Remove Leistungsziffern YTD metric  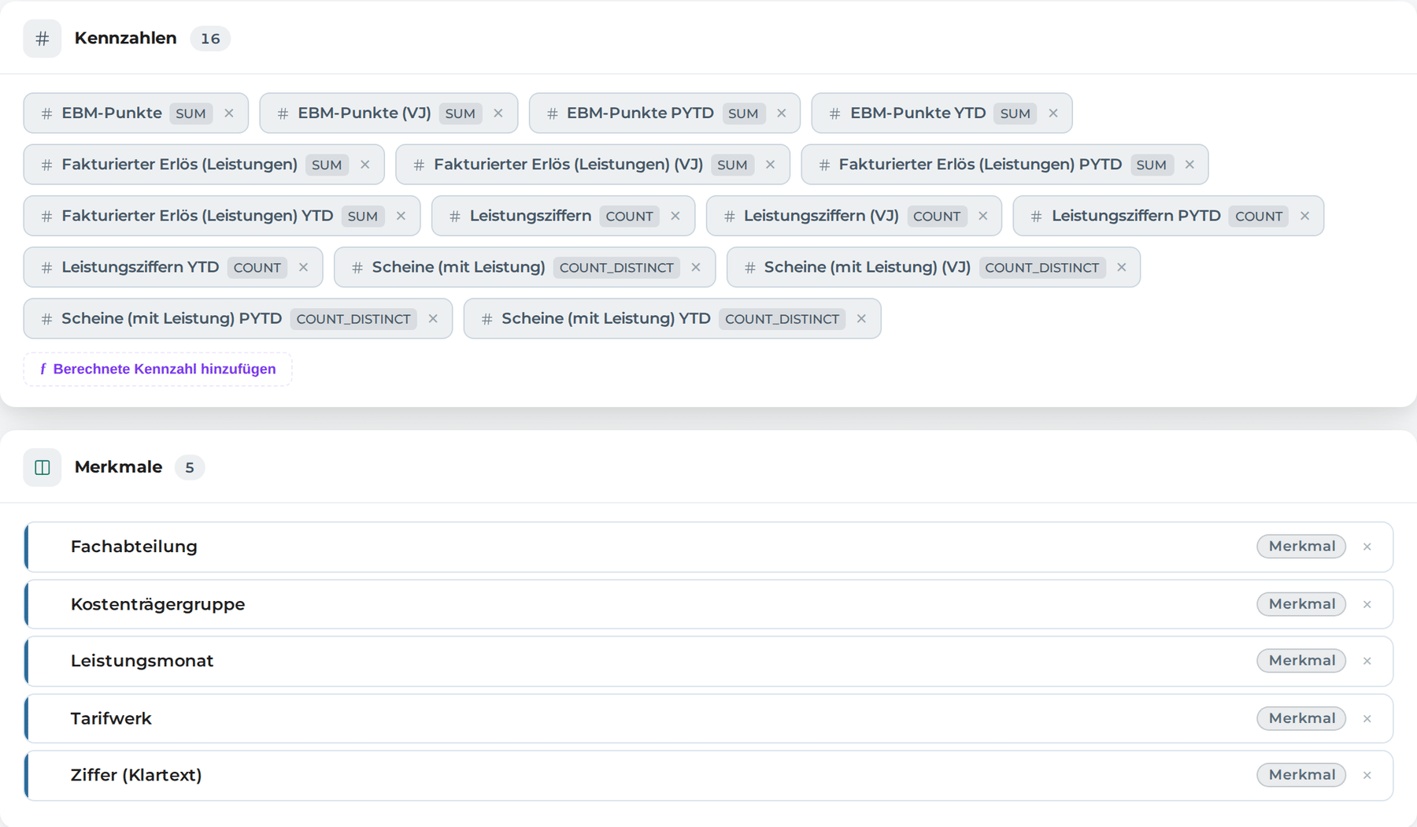pos(304,268)
